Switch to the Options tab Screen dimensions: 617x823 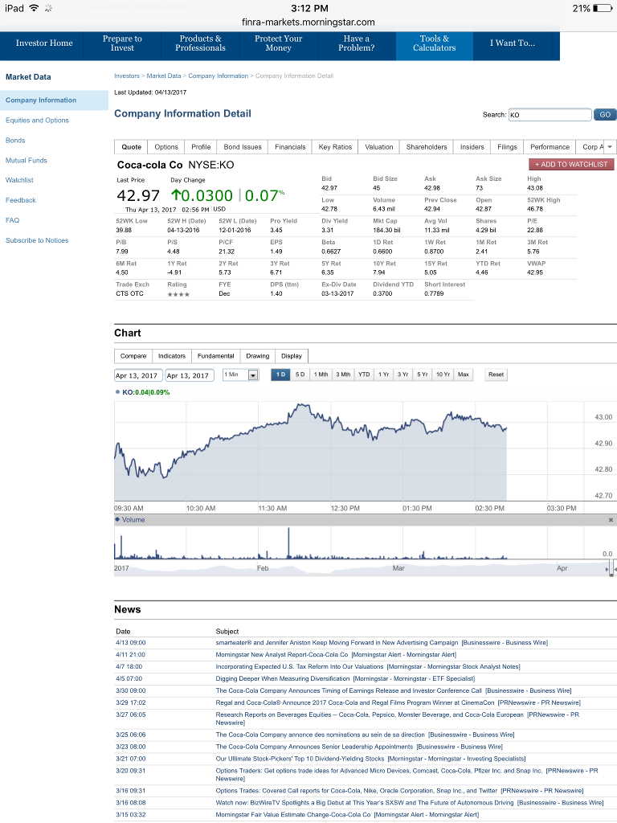click(166, 147)
